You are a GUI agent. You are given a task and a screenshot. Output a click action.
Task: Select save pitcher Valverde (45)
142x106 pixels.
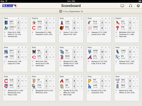tap(12, 37)
